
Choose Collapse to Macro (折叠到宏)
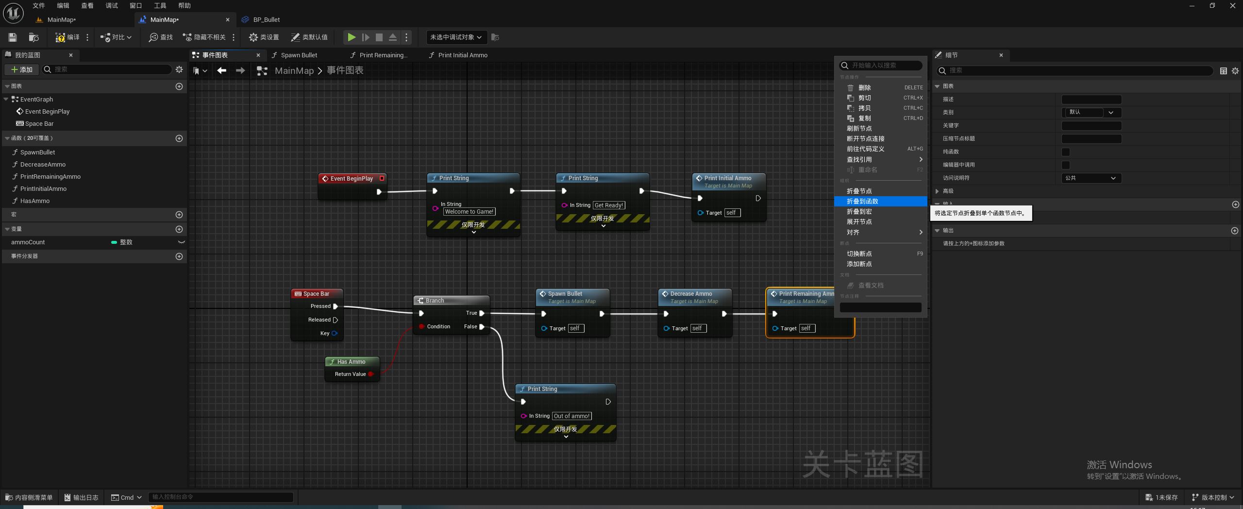[x=880, y=212]
